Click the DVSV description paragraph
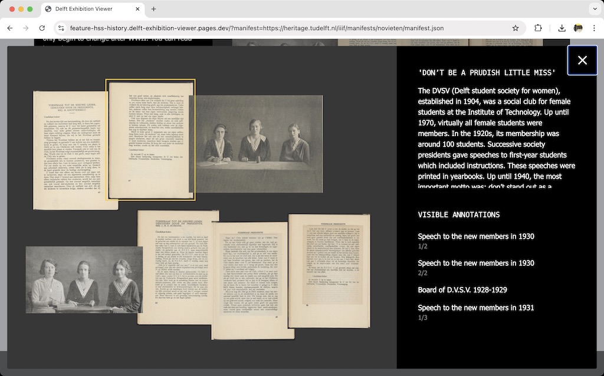 [497, 138]
